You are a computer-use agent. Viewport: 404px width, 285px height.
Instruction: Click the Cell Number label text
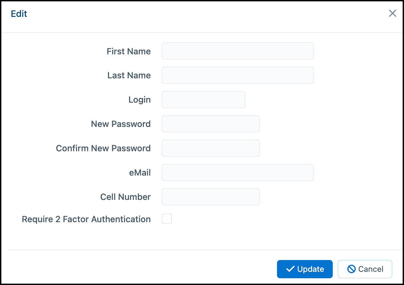coord(125,197)
